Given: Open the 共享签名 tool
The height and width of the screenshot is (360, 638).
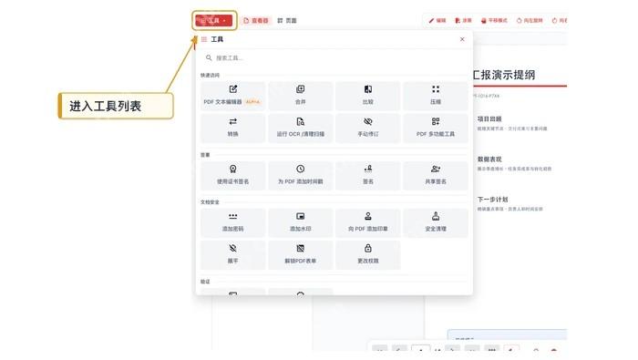Looking at the screenshot, I should click(x=436, y=175).
